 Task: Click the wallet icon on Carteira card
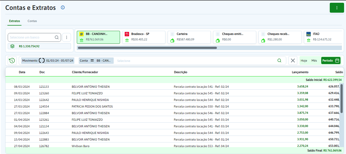point(172,40)
